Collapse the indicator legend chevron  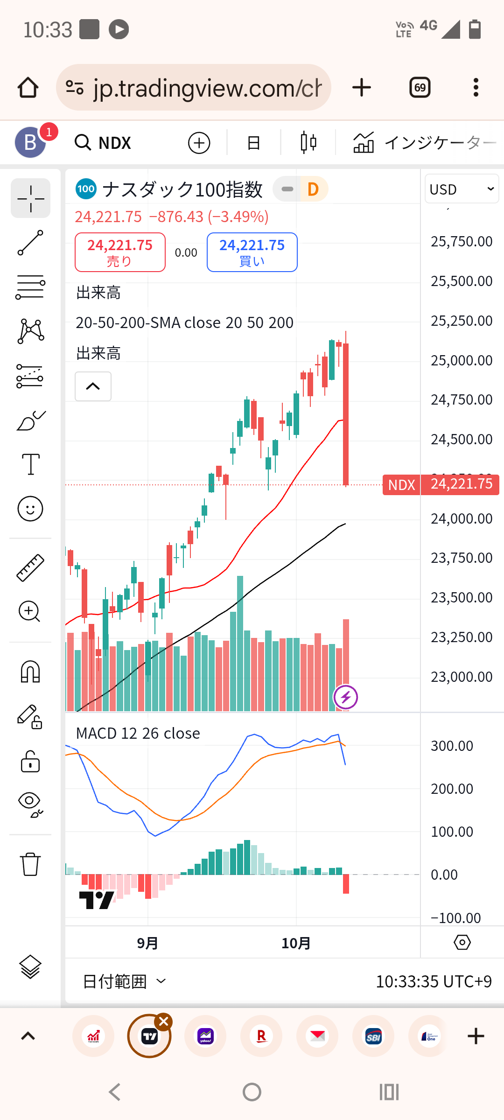tap(93, 386)
